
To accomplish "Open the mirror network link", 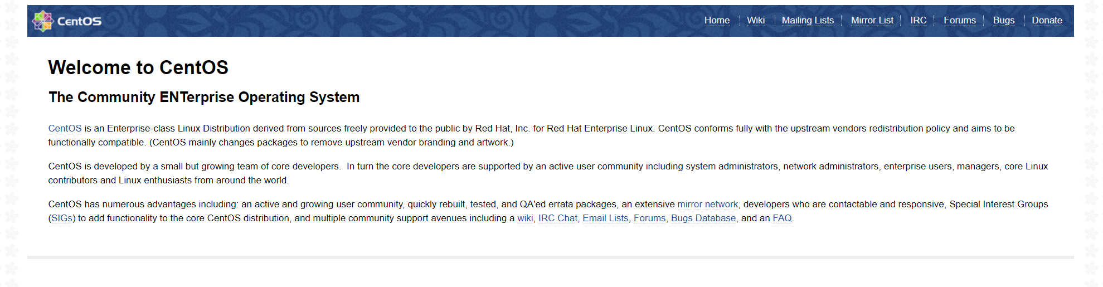I will point(707,204).
